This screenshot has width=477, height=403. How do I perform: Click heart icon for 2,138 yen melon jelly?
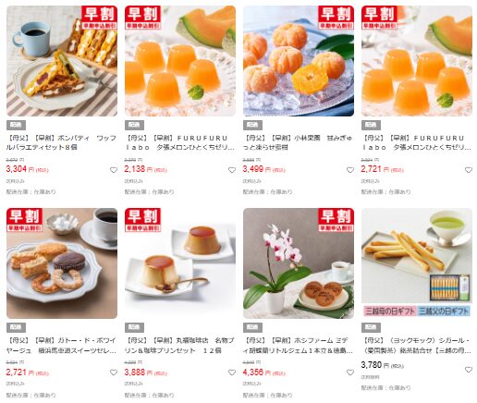(x=232, y=170)
